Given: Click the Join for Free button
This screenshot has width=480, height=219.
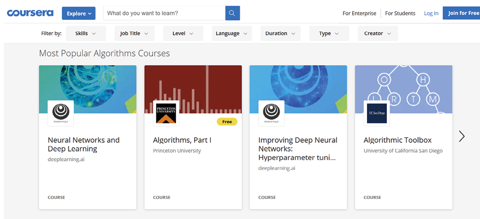Looking at the screenshot, I should tap(461, 13).
